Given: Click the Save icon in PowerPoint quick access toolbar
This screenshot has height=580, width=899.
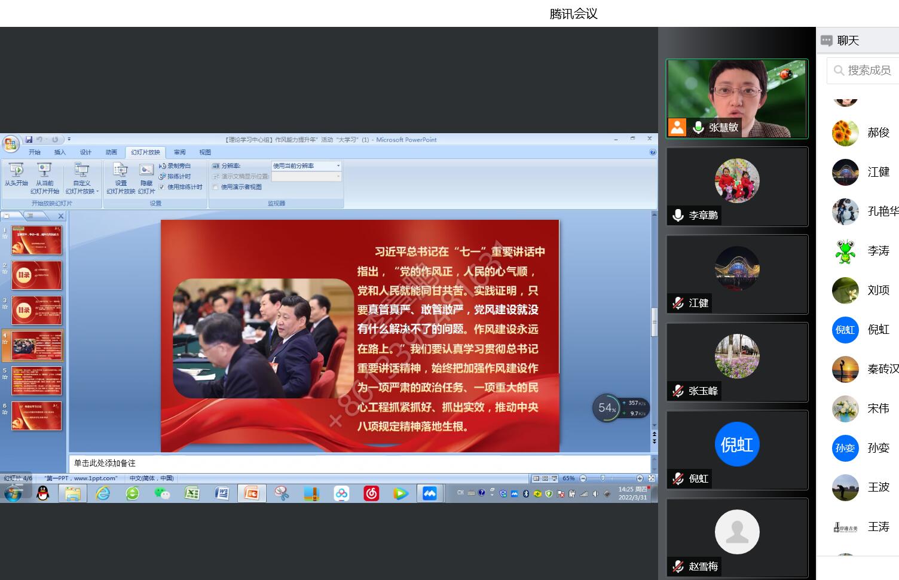Looking at the screenshot, I should 29,139.
